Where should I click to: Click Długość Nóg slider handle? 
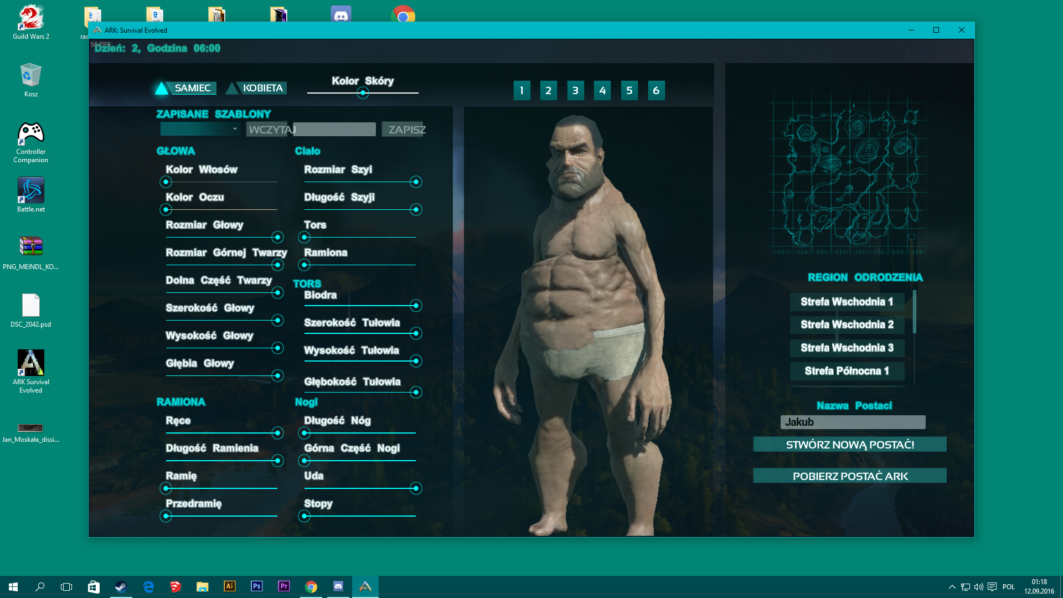click(x=304, y=432)
